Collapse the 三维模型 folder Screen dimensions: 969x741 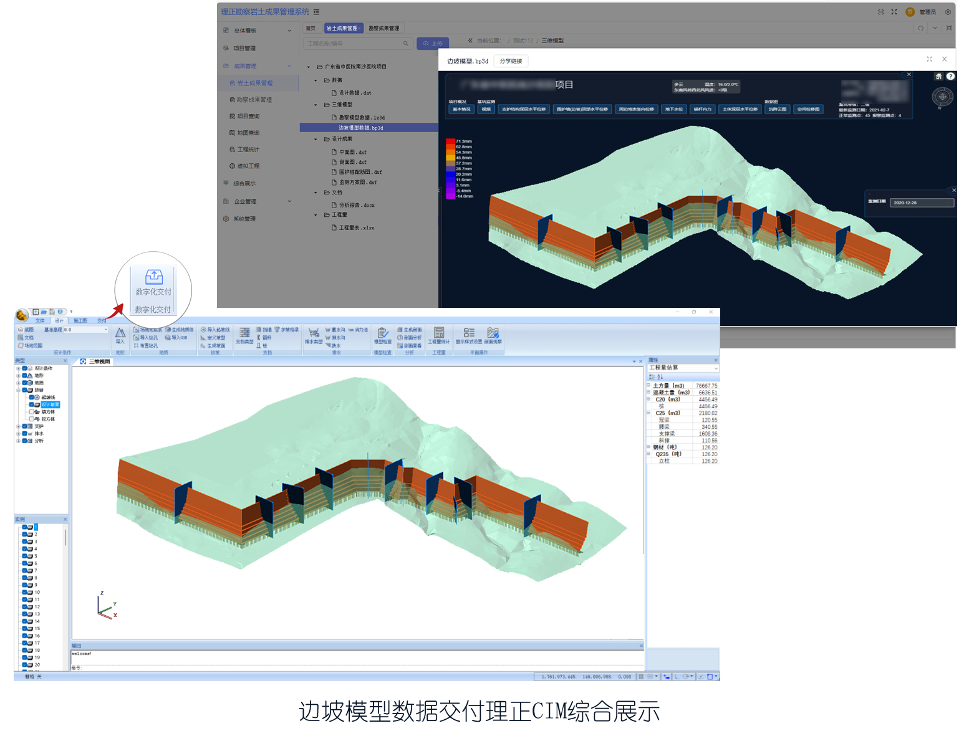pos(316,105)
